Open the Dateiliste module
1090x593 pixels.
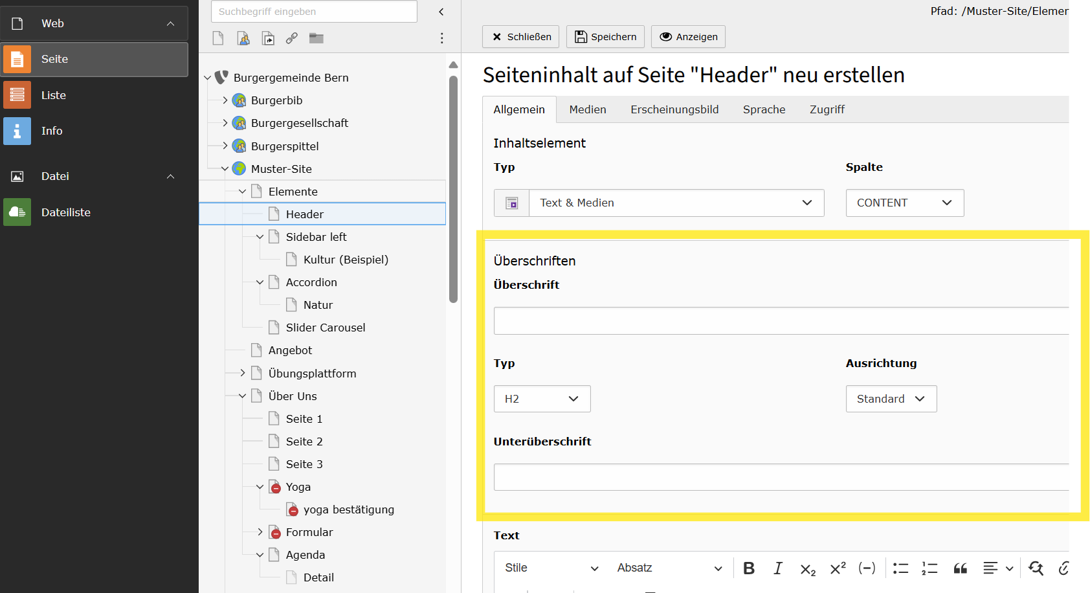[x=65, y=212]
